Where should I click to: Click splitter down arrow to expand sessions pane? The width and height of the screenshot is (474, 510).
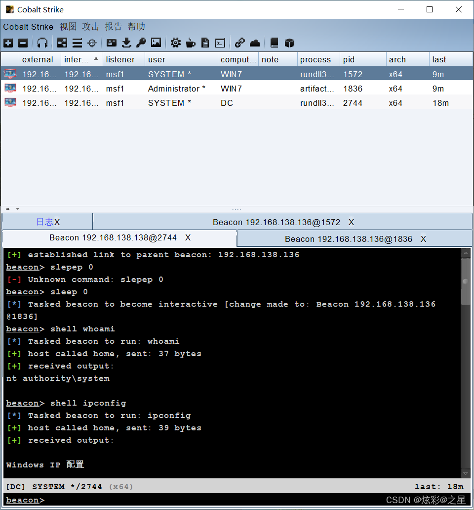click(18, 209)
